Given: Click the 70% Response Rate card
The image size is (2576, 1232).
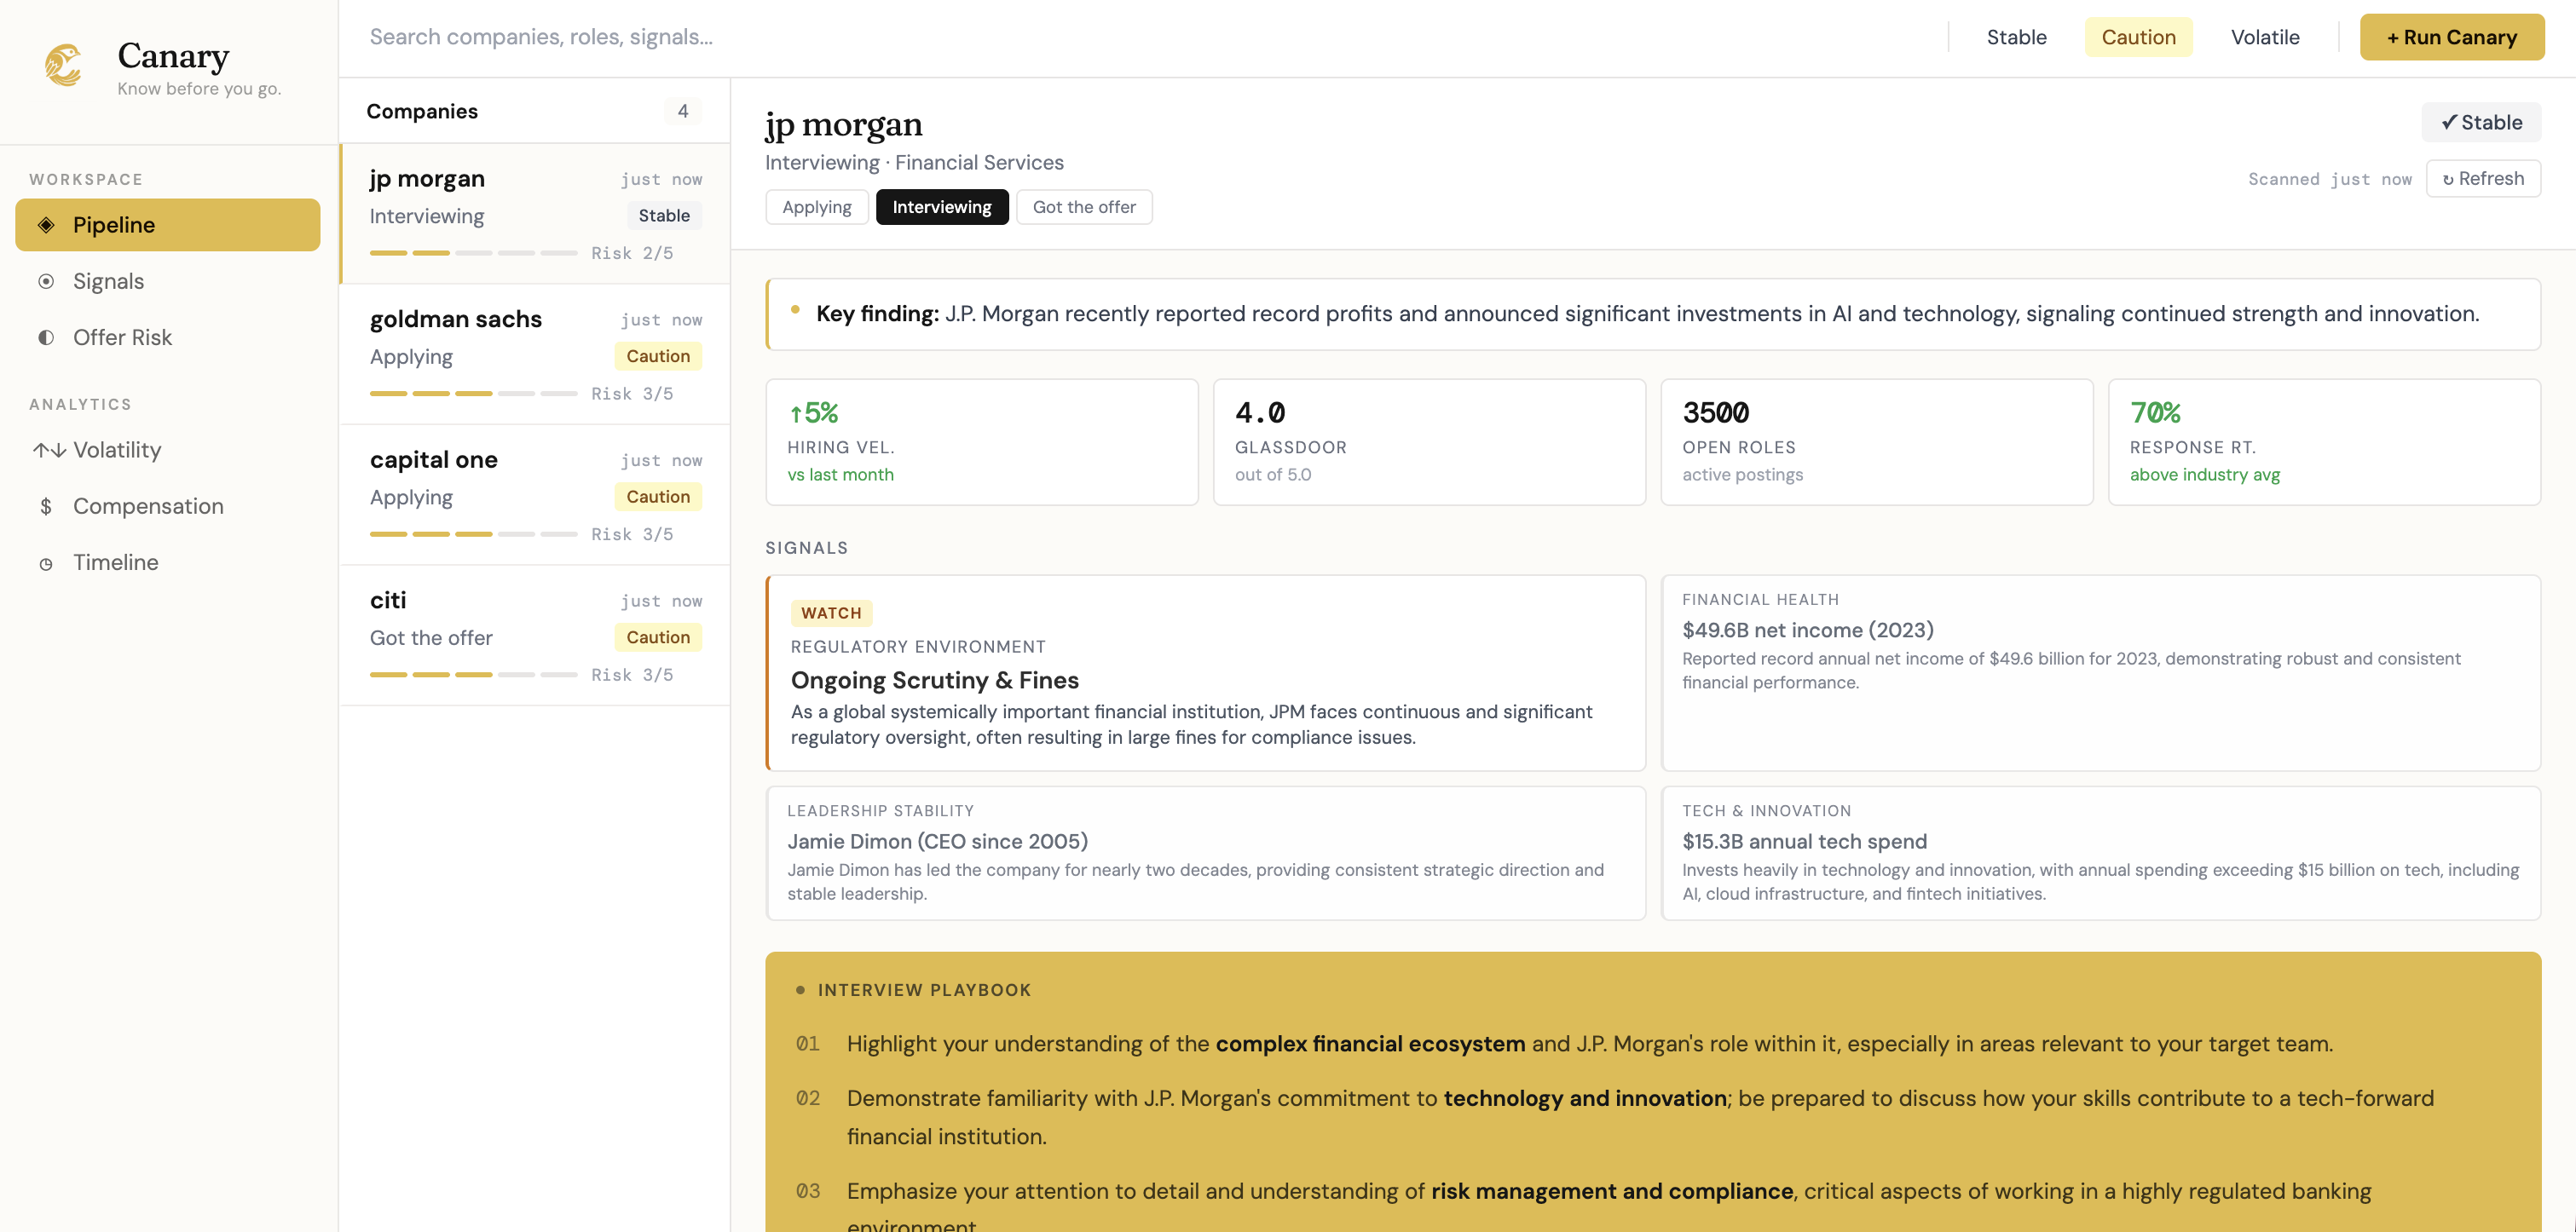Looking at the screenshot, I should coord(2324,441).
